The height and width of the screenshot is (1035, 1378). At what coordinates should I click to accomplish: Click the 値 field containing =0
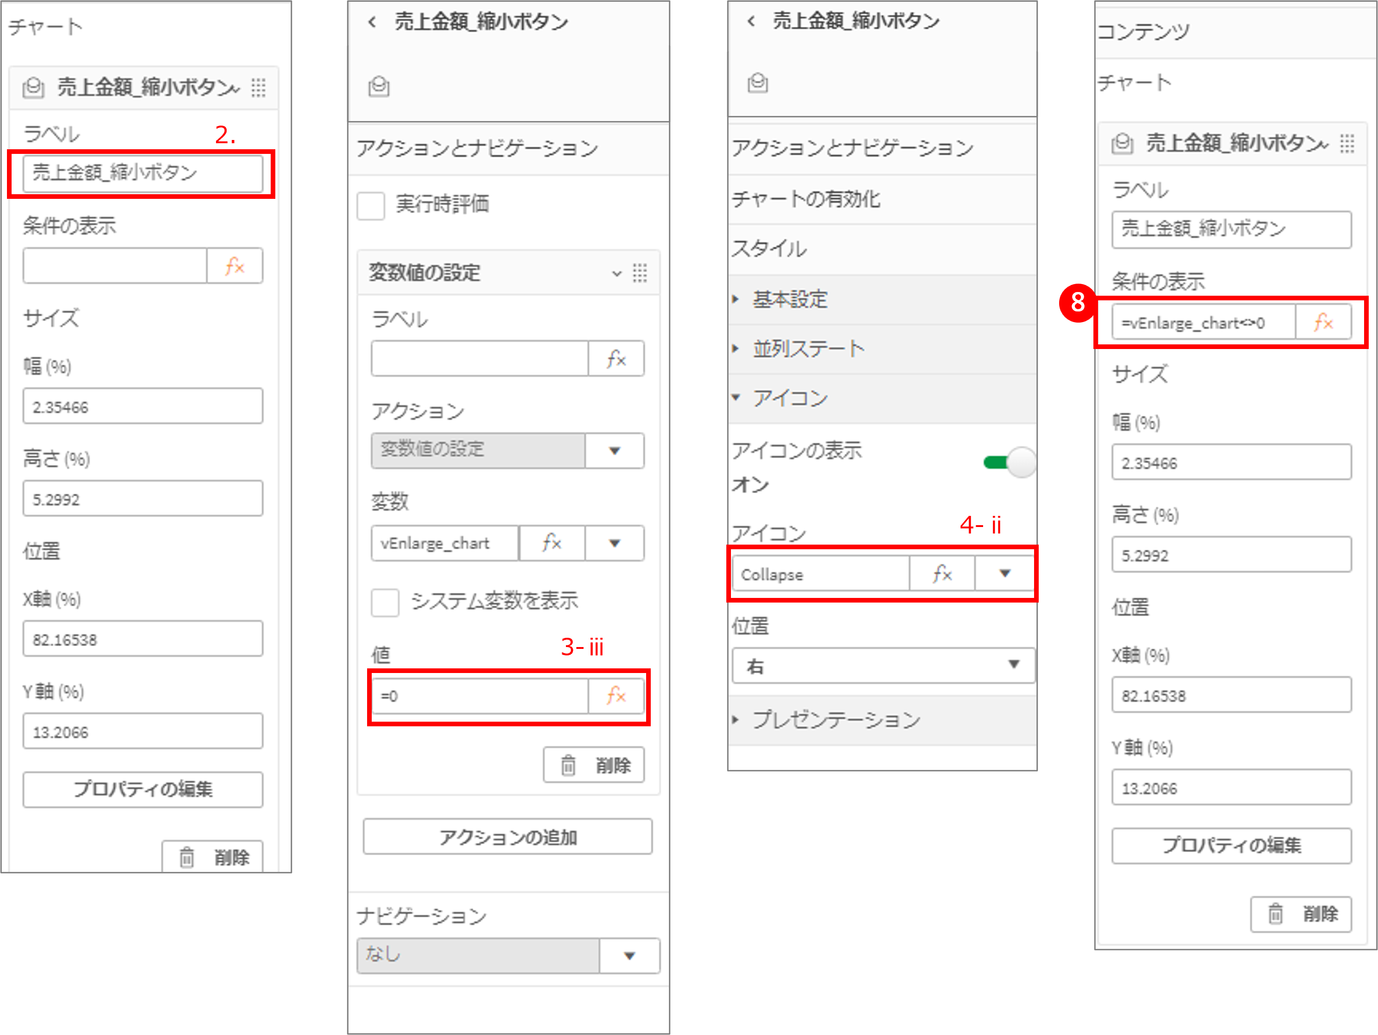click(480, 695)
